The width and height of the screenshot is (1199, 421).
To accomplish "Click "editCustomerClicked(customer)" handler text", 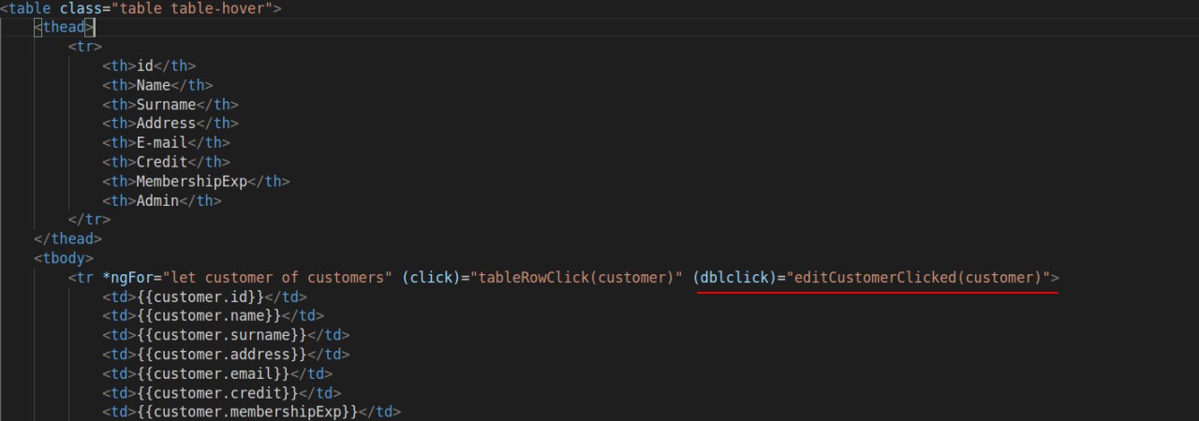I will pos(918,277).
